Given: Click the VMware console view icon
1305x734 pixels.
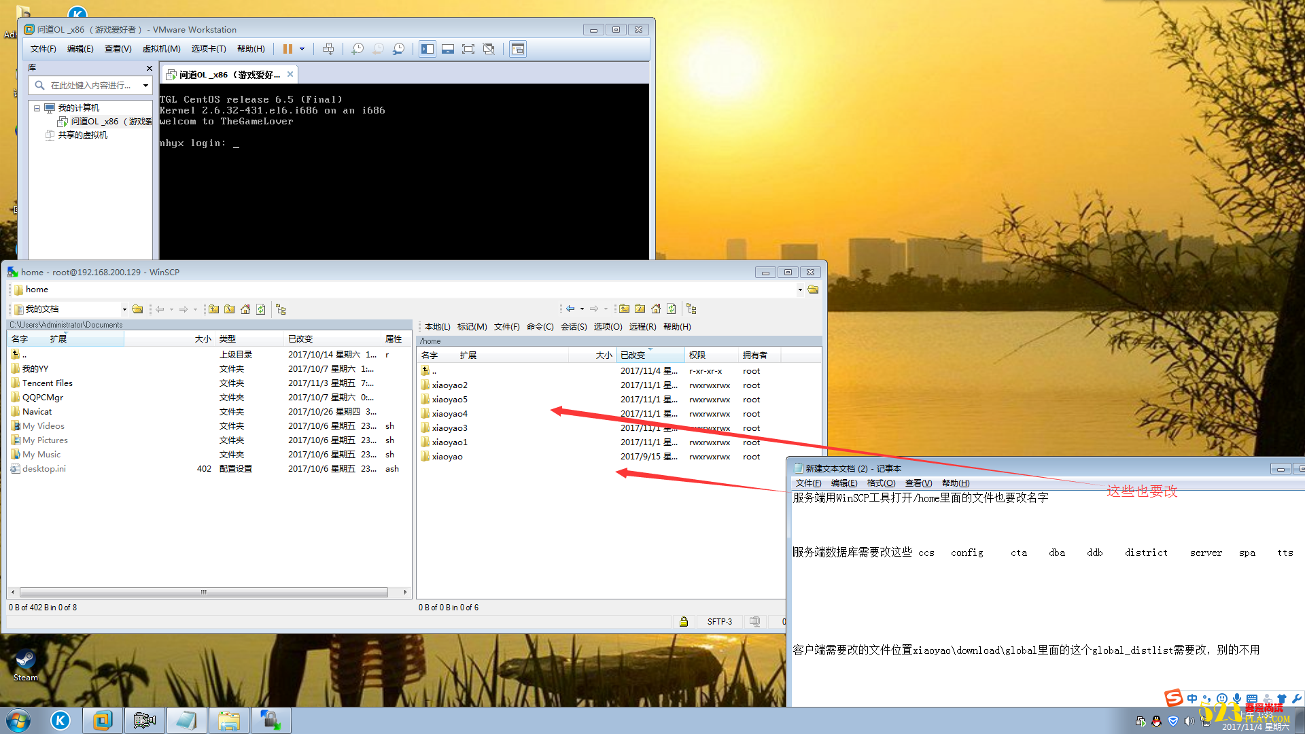Looking at the screenshot, I should [518, 49].
